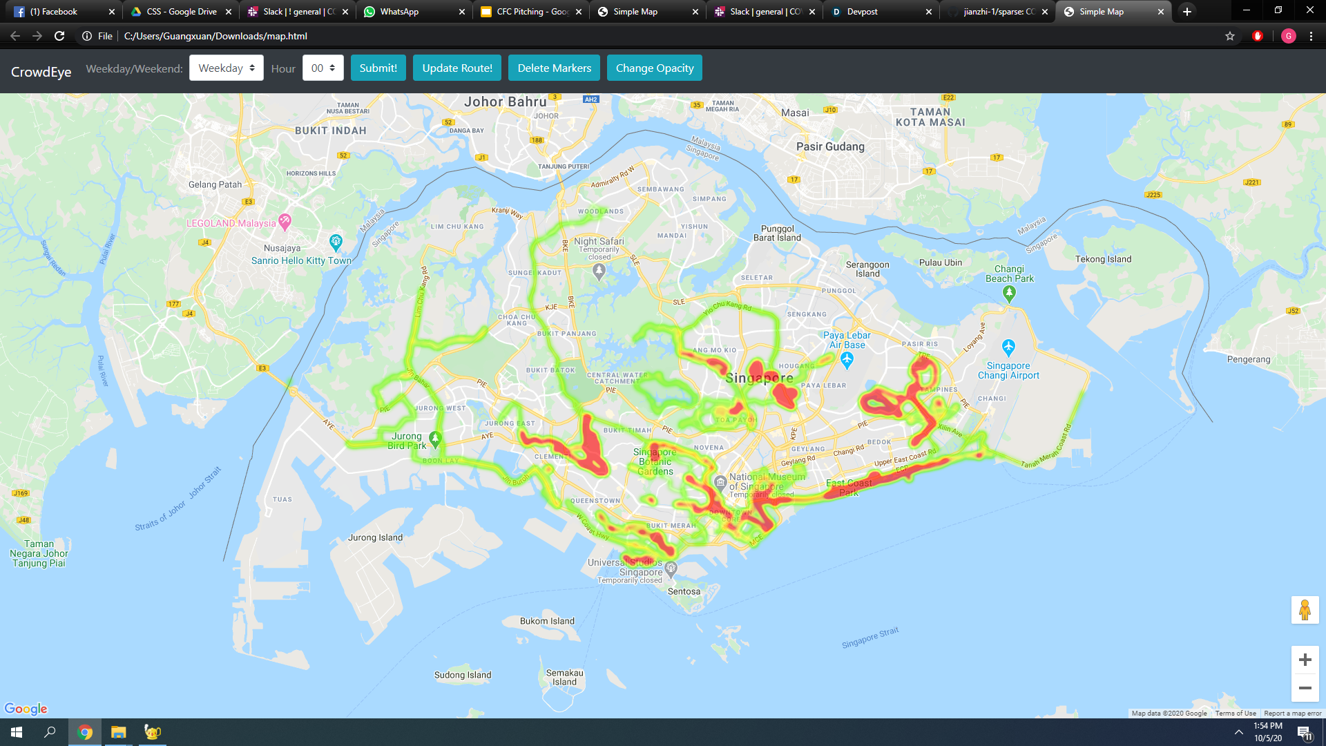
Task: Switch to the WhatsApp tab
Action: 399,12
